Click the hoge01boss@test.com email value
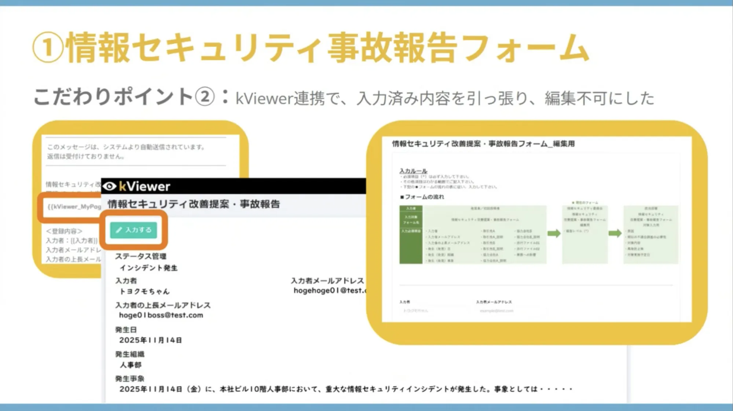The height and width of the screenshot is (411, 733). click(161, 315)
